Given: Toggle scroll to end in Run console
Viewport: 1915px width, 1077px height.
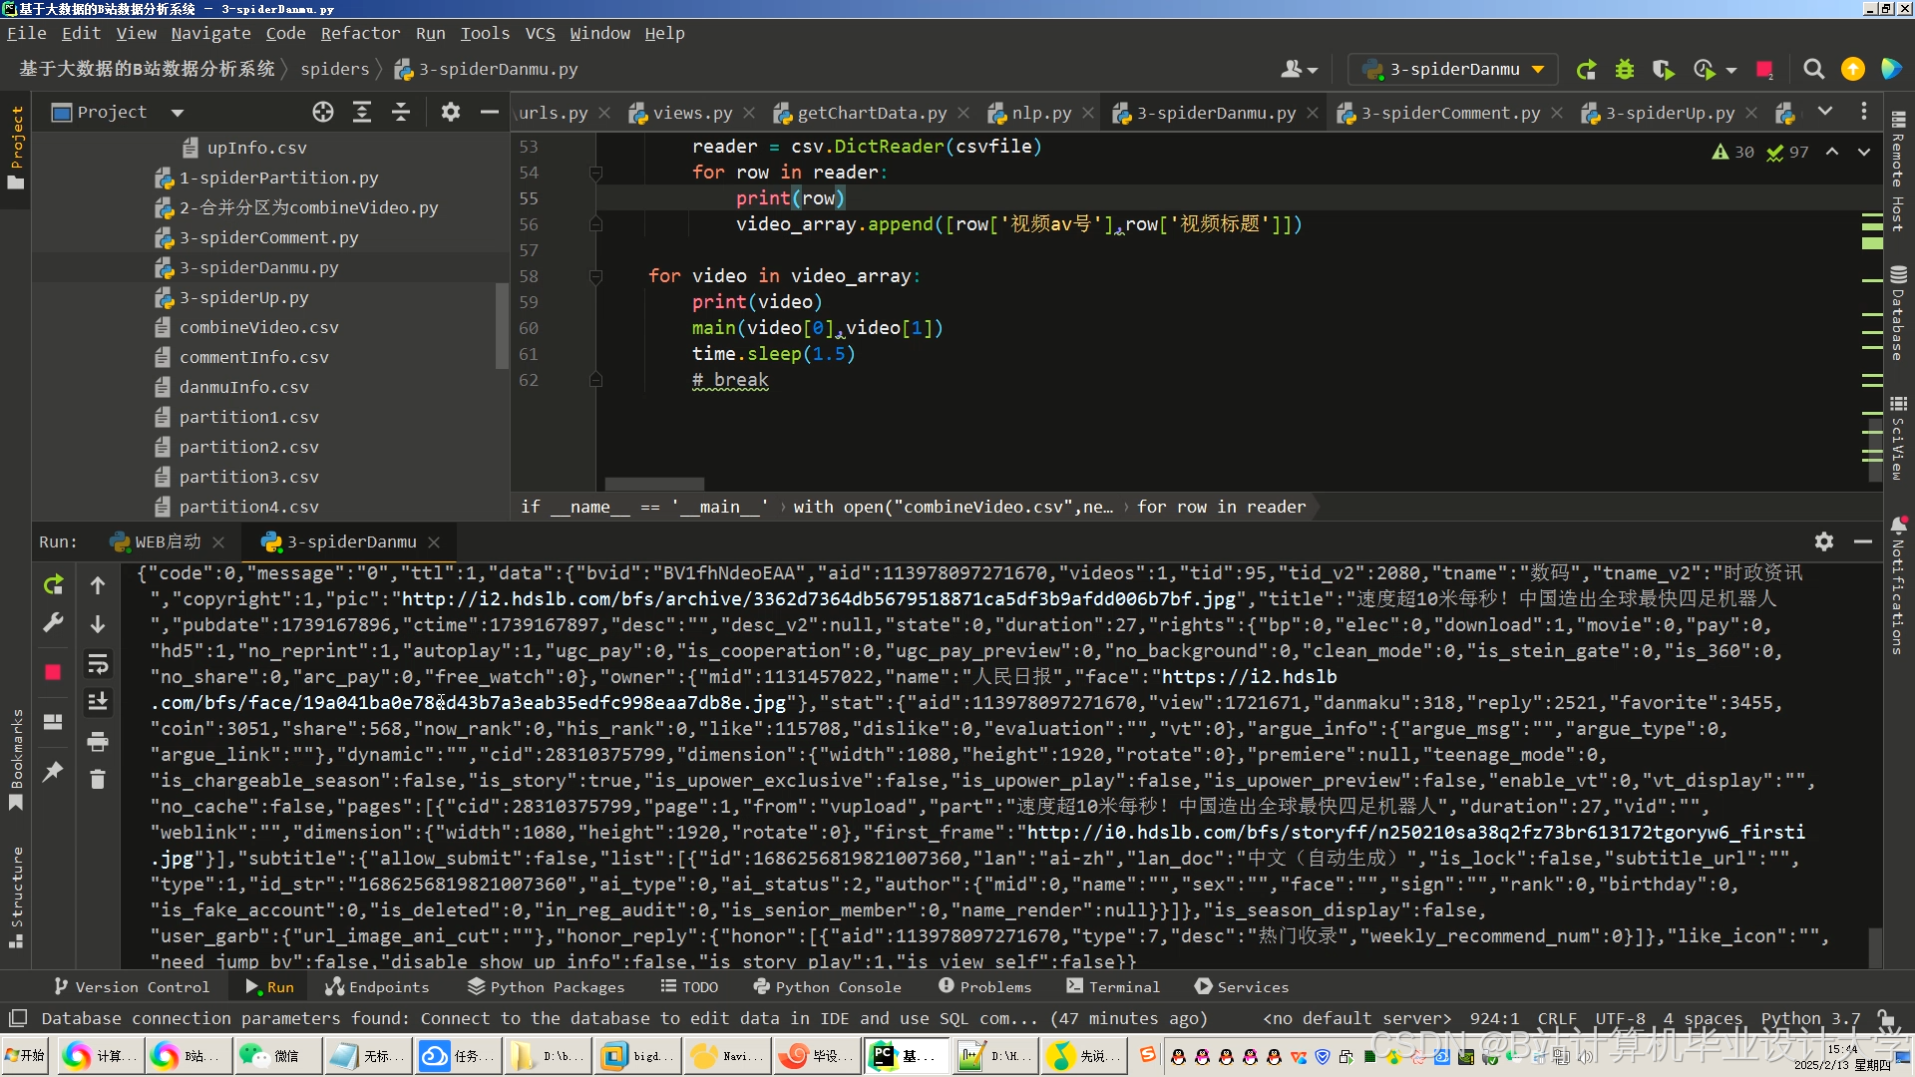Looking at the screenshot, I should point(98,702).
